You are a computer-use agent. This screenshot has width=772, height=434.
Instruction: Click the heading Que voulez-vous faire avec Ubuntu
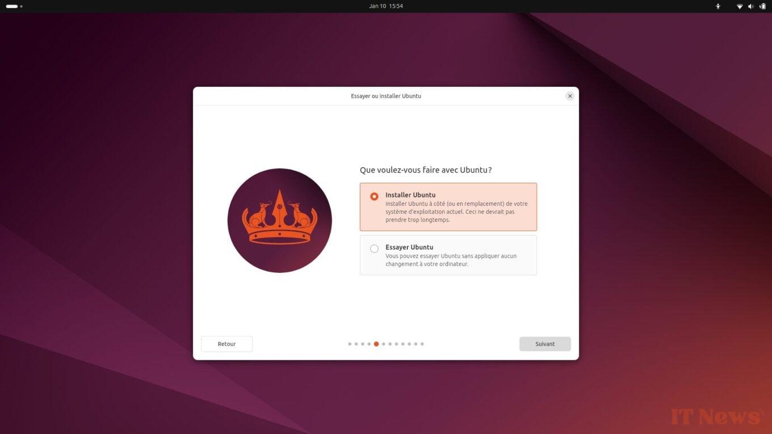(425, 170)
